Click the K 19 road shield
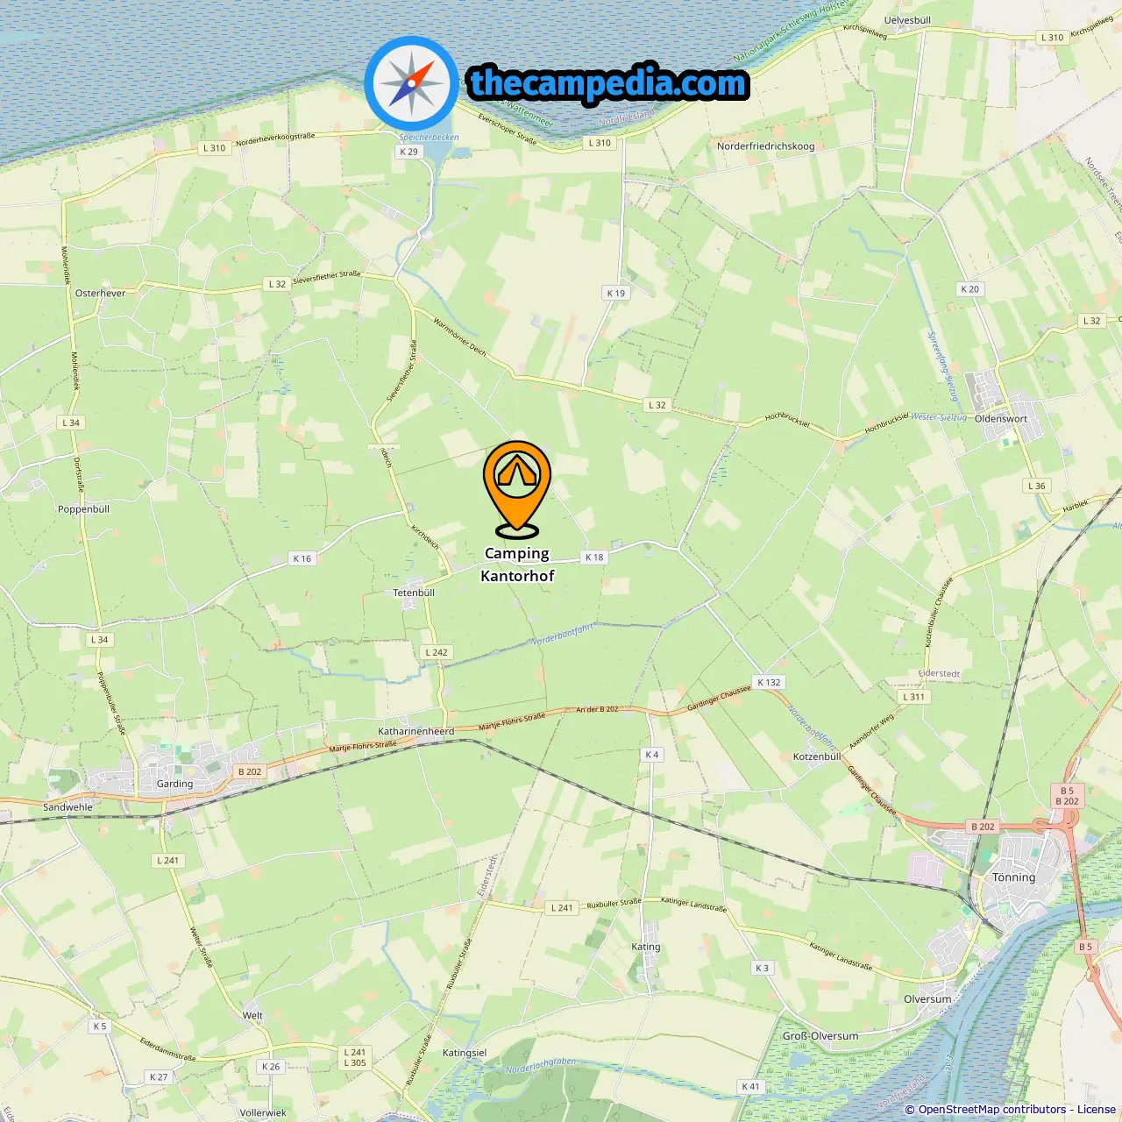The height and width of the screenshot is (1122, 1122). click(616, 293)
